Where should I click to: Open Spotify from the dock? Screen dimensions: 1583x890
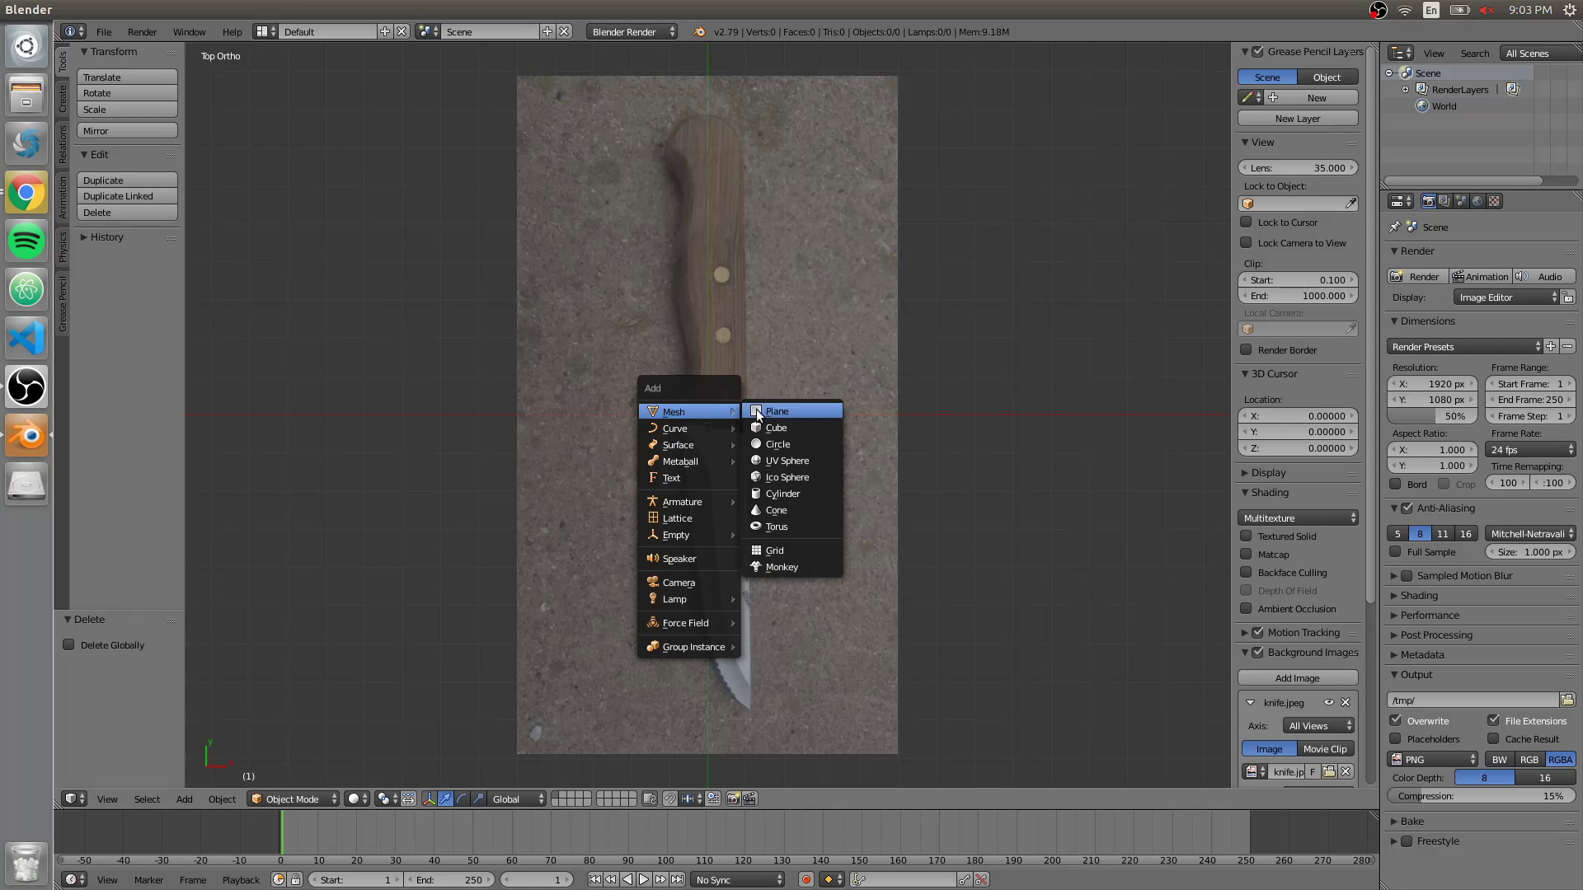tap(26, 241)
